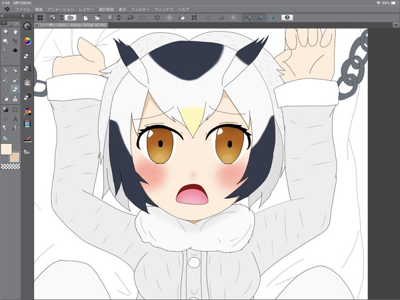This screenshot has width=400, height=300.
Task: Collapse the tool palette with left double-arrow
Action: click(x=2, y=16)
